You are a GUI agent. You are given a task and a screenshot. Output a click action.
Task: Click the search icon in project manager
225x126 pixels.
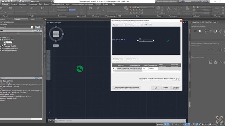40,34
